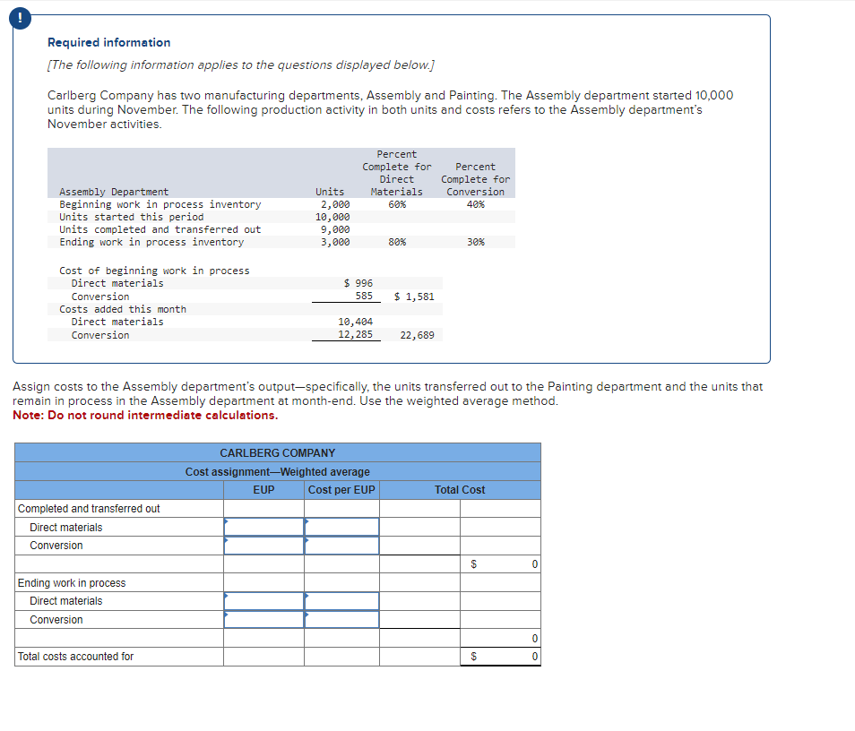
Task: Select the CARLBERG COMPANY table header
Action: point(278,452)
